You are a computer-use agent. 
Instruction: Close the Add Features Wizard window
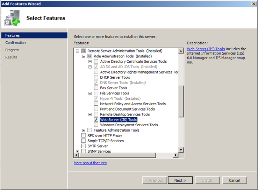click(253, 4)
